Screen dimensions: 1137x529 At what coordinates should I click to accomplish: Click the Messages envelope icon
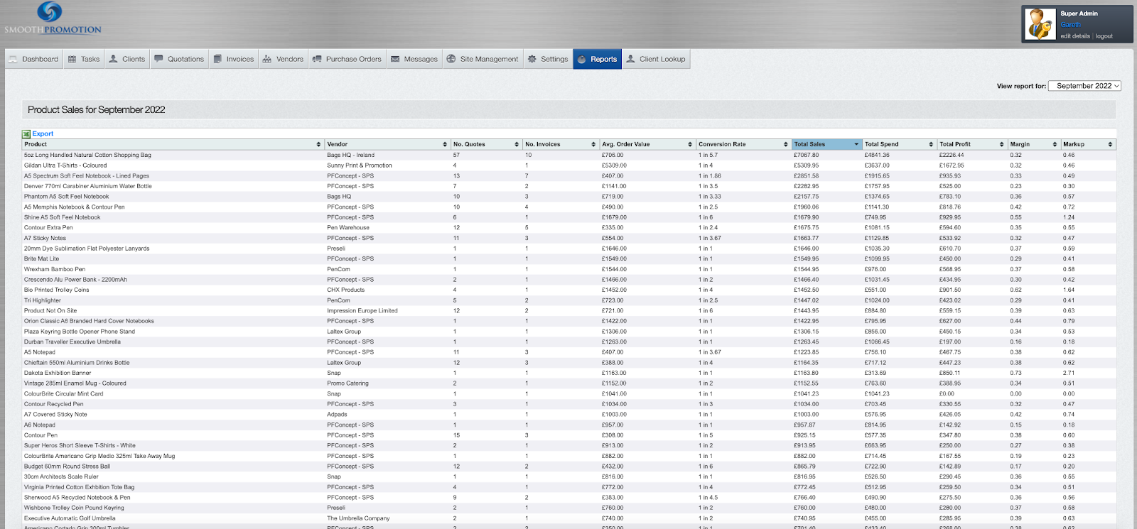point(395,59)
